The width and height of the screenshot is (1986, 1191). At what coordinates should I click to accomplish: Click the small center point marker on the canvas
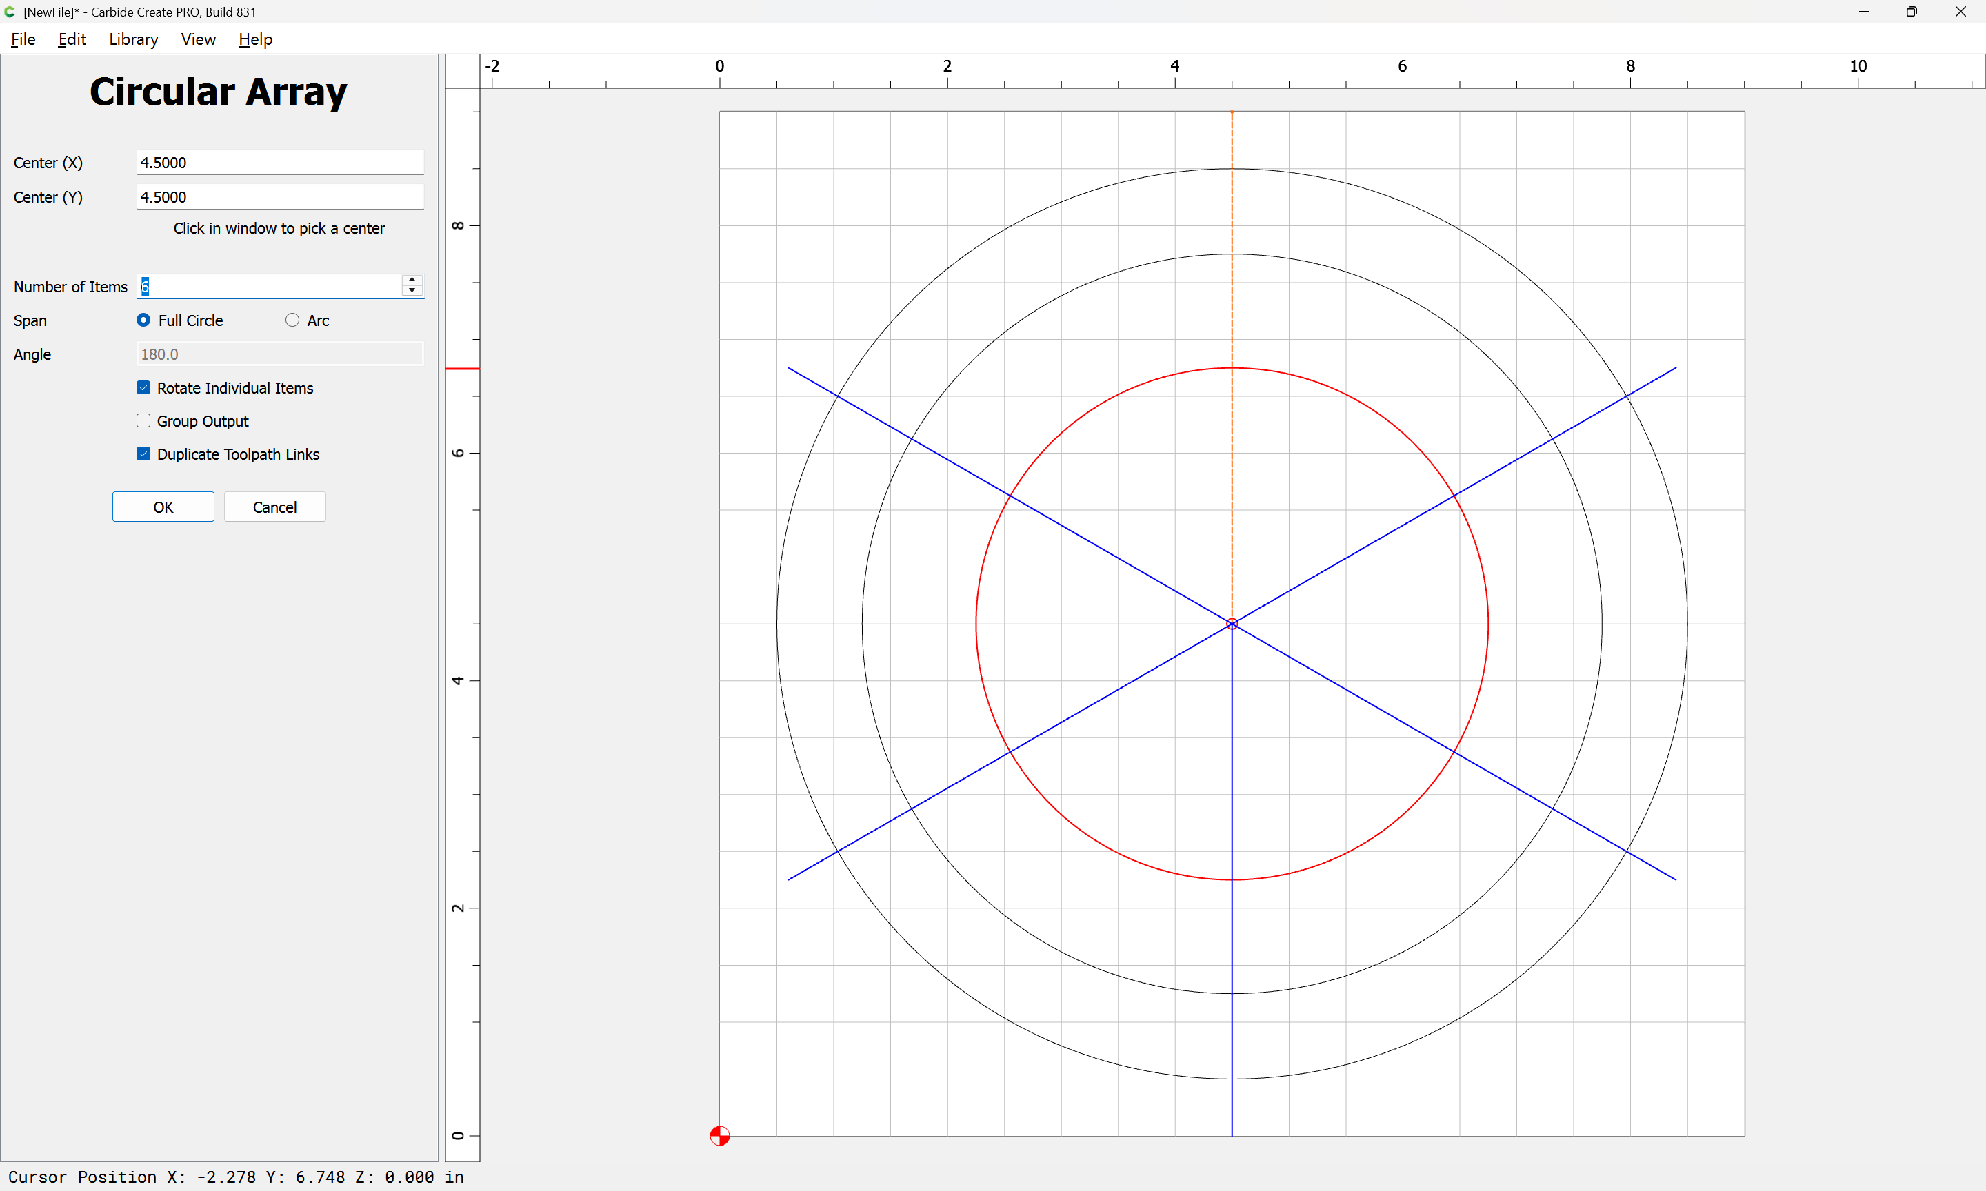point(1232,624)
